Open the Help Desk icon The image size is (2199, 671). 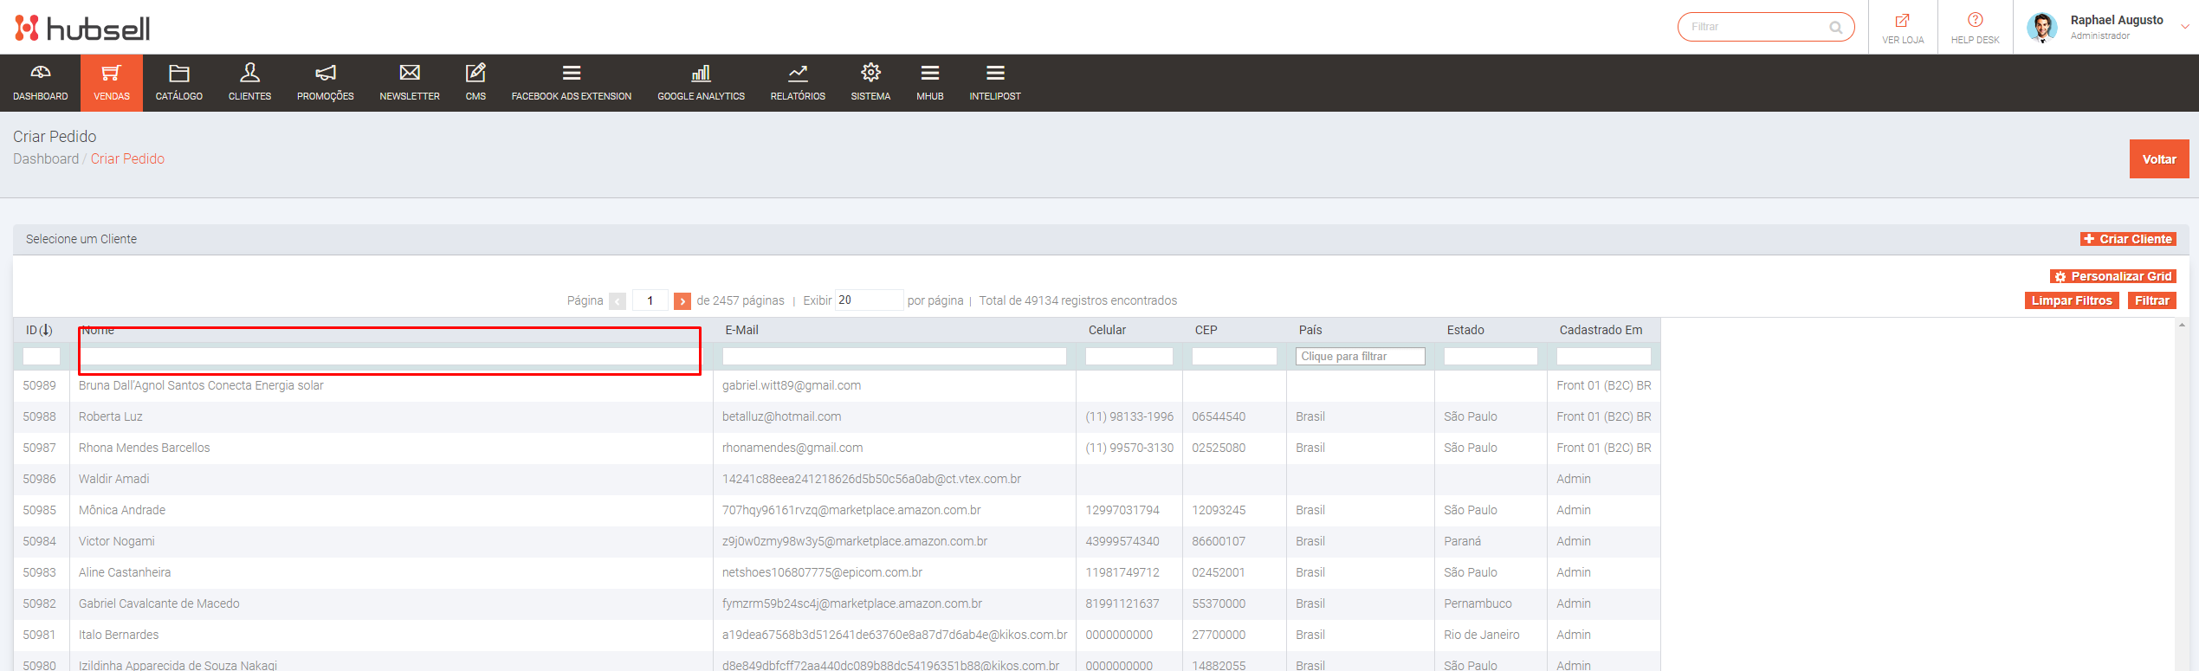tap(1975, 21)
